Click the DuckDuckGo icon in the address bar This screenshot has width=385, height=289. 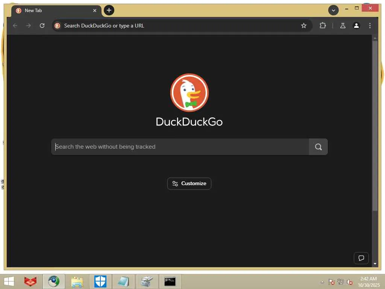(x=58, y=26)
